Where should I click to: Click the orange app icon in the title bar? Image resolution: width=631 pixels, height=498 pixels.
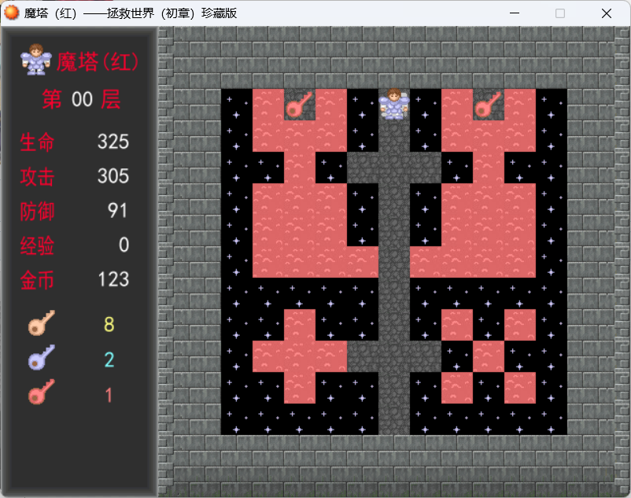coord(11,13)
